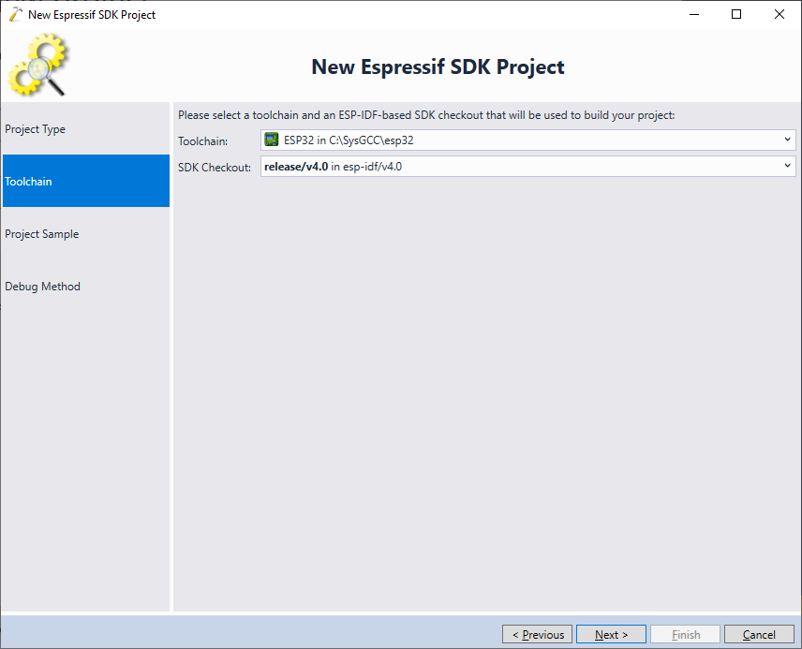Click the hammer icon in title bar
The image size is (802, 649).
coord(15,14)
